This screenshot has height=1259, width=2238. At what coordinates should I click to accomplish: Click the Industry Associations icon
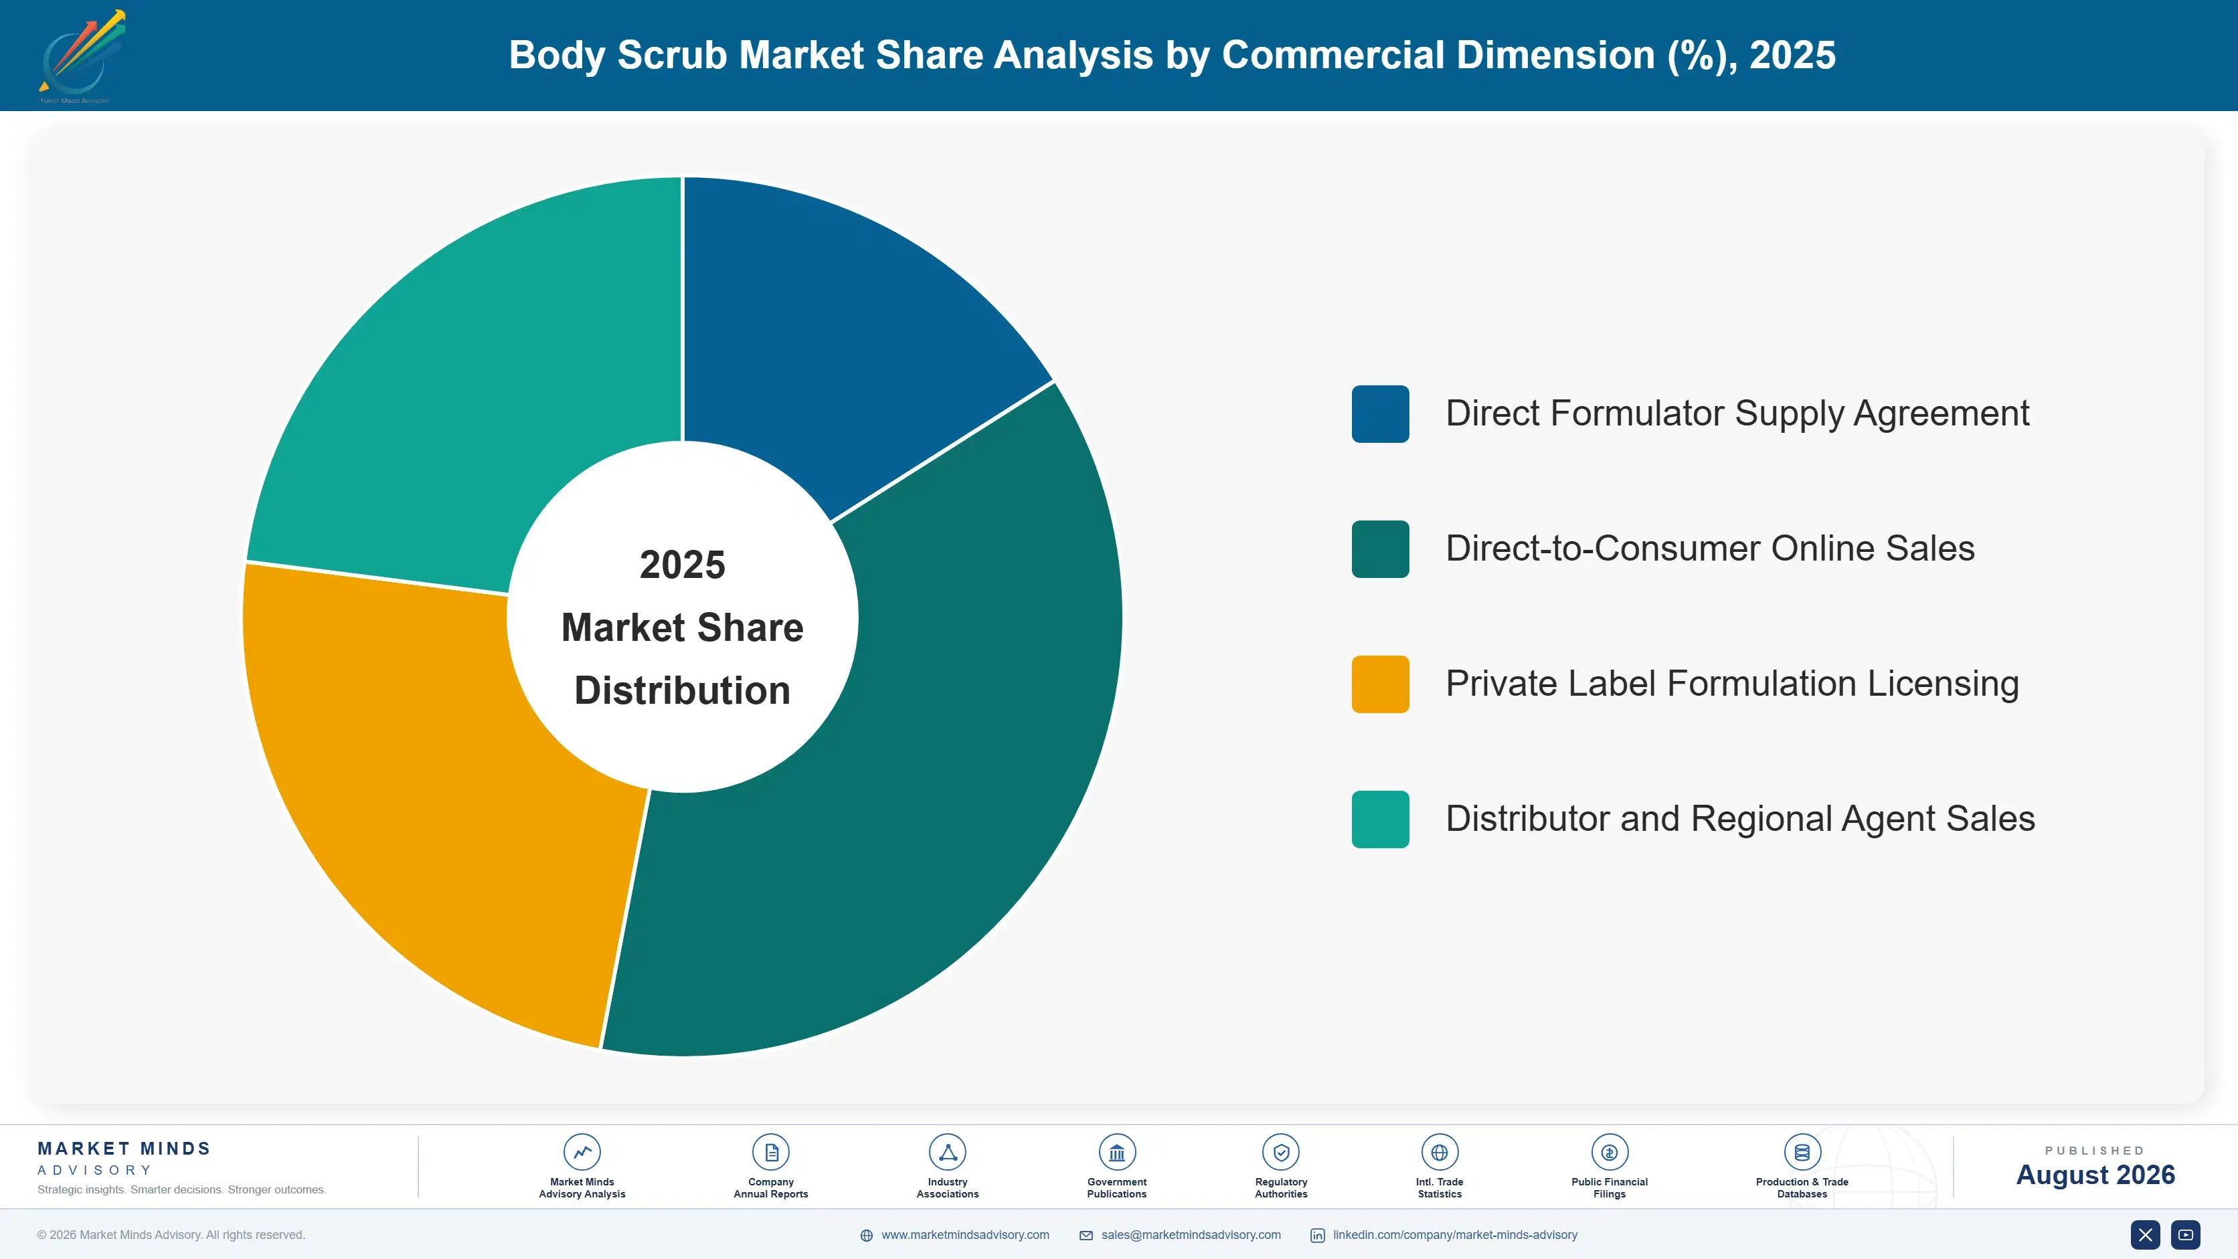pos(947,1152)
